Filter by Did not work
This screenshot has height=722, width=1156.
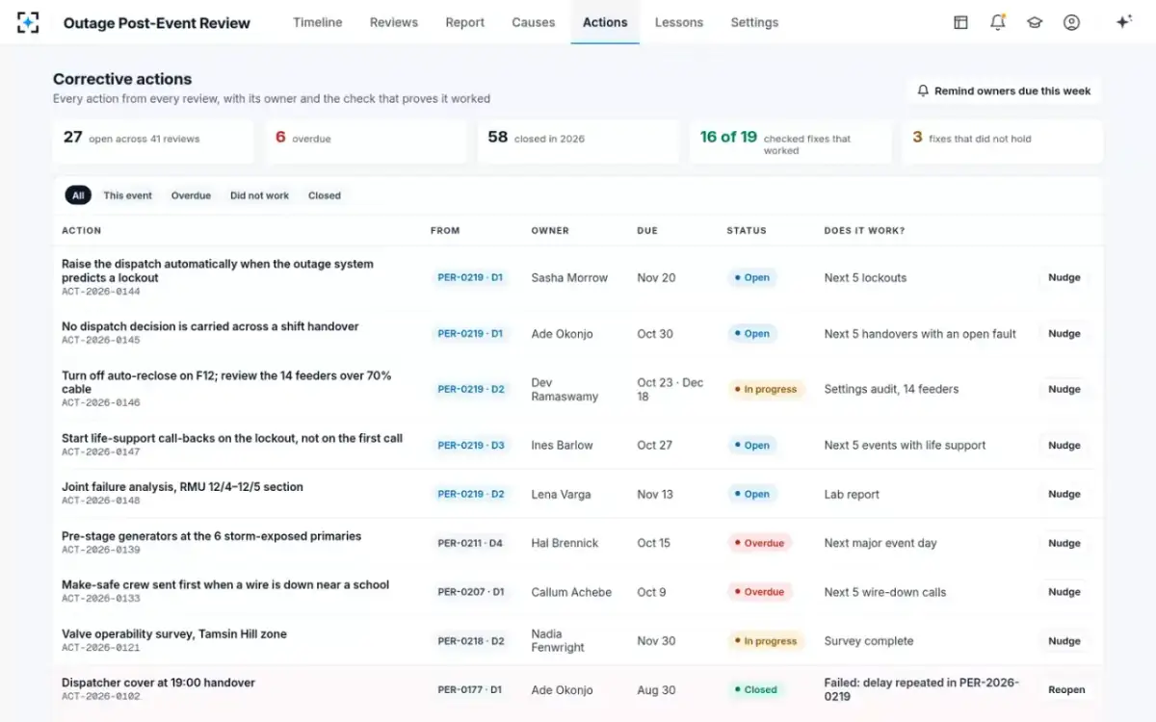[x=259, y=195]
